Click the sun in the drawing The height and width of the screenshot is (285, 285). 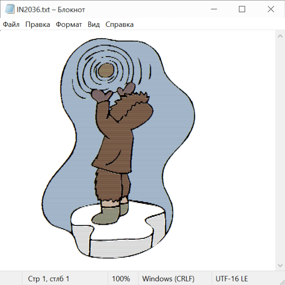click(x=105, y=71)
